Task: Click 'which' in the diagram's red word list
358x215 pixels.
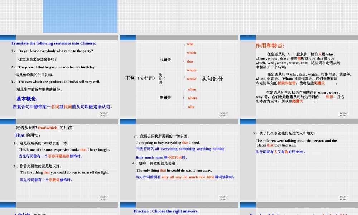Action: pos(191,53)
